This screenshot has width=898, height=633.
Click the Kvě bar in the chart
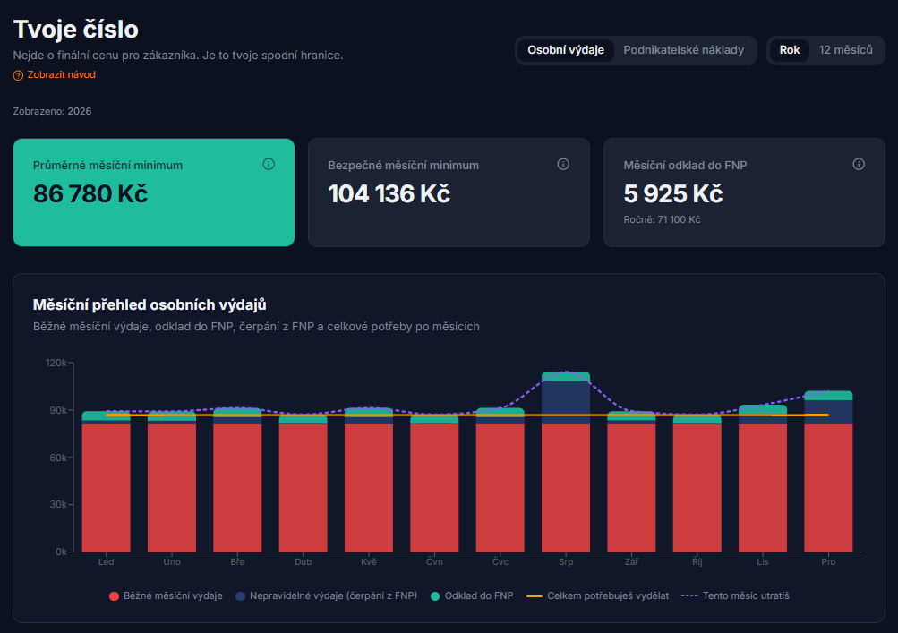pyautogui.click(x=369, y=480)
